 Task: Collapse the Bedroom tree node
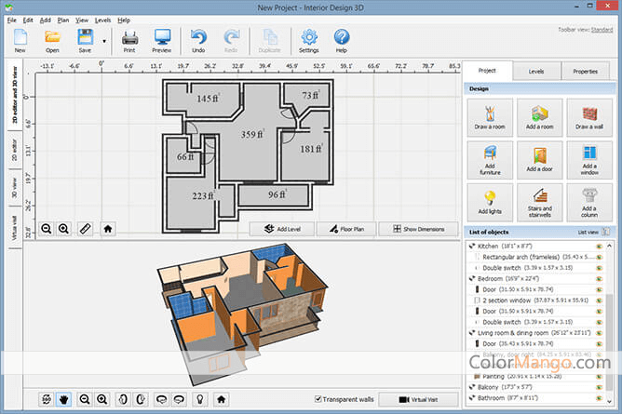click(x=472, y=279)
